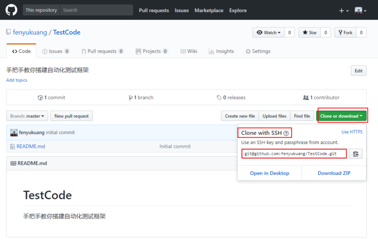Click the README.md file icon
This screenshot has width=378, height=244.
point(12,146)
